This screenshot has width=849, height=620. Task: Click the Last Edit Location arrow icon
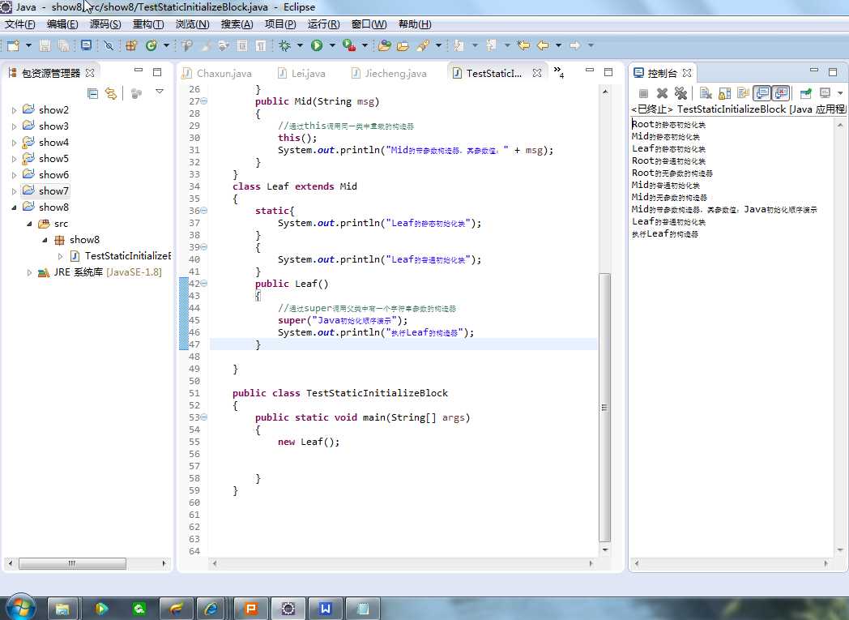coord(523,46)
